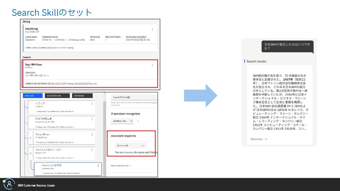This screenshot has height=191, width=340.
Task: Select the Searchスキル応答 child node
Action: [68, 169]
